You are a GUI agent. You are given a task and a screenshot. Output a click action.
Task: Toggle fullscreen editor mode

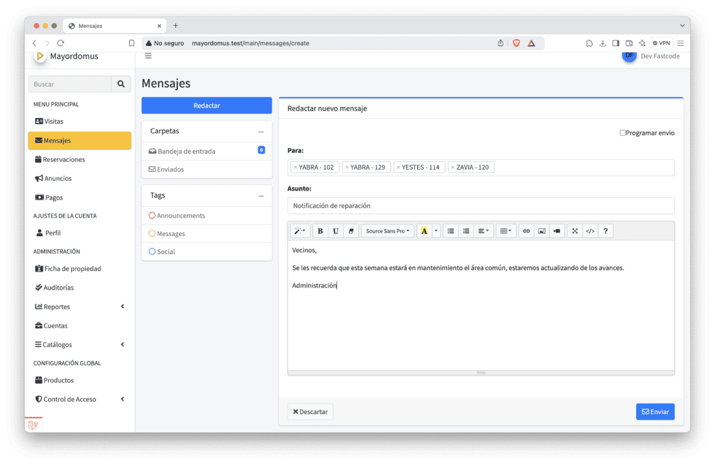coord(575,231)
